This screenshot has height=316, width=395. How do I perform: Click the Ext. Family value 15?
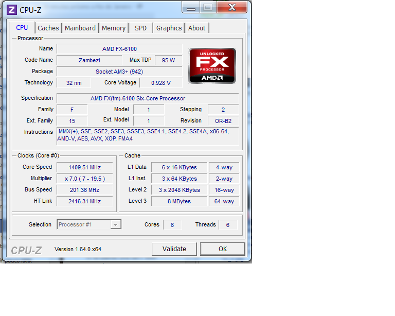[72, 121]
